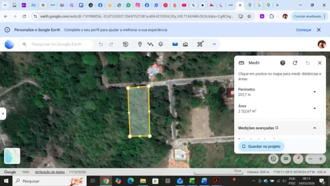
Task: Switch to the Google tab
Action: click(x=259, y=5)
